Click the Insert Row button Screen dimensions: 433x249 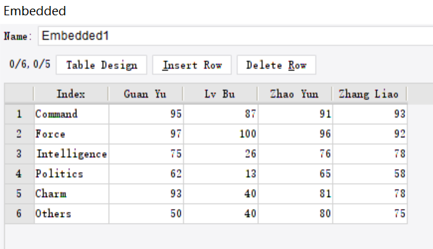click(192, 65)
